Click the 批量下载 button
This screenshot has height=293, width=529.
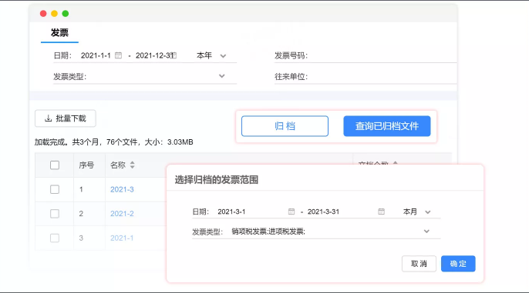point(66,118)
